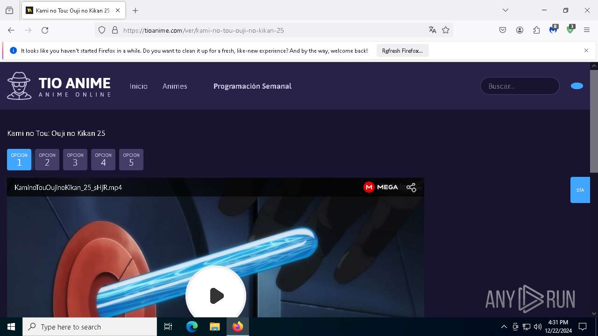
Task: Show hidden system tray icons
Action: click(504, 327)
